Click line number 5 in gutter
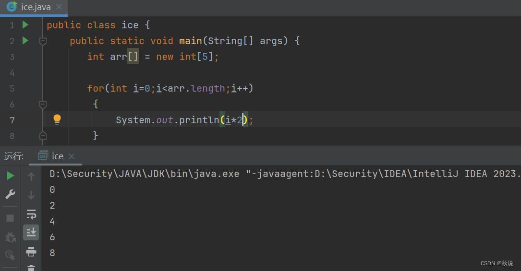The height and width of the screenshot is (271, 521). click(x=12, y=89)
